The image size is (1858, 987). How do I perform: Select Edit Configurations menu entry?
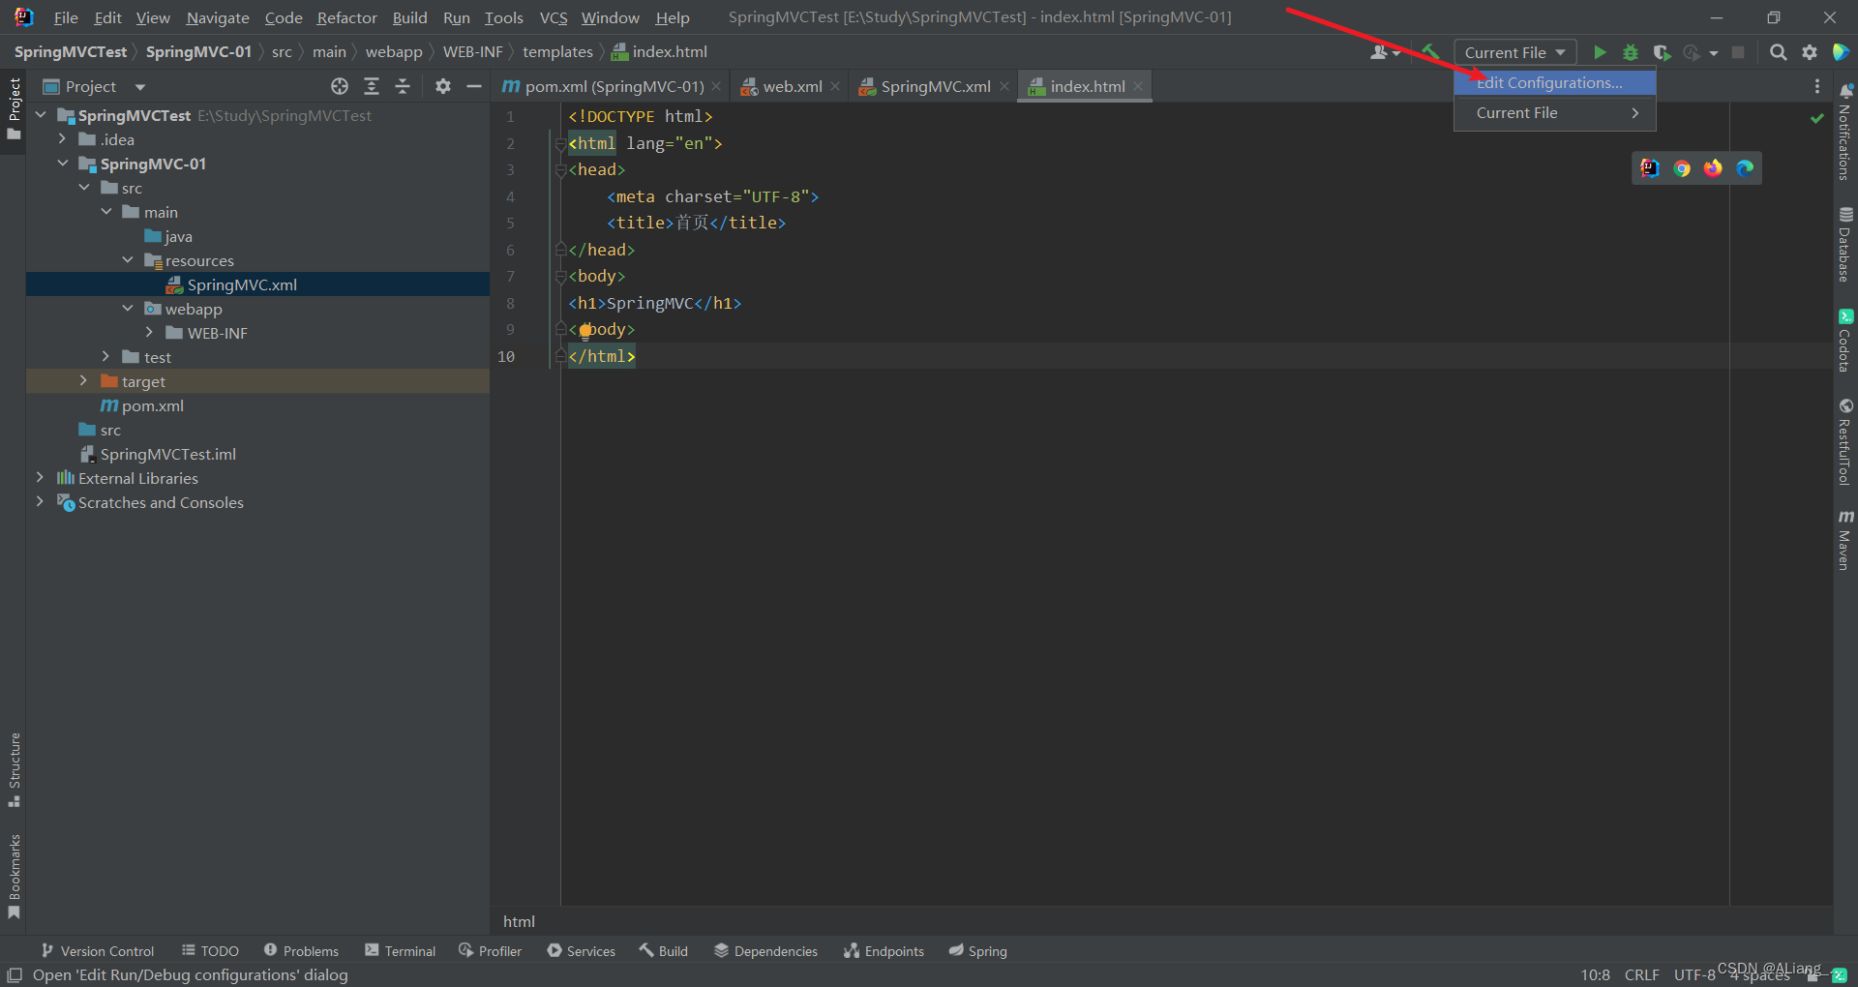pos(1555,83)
